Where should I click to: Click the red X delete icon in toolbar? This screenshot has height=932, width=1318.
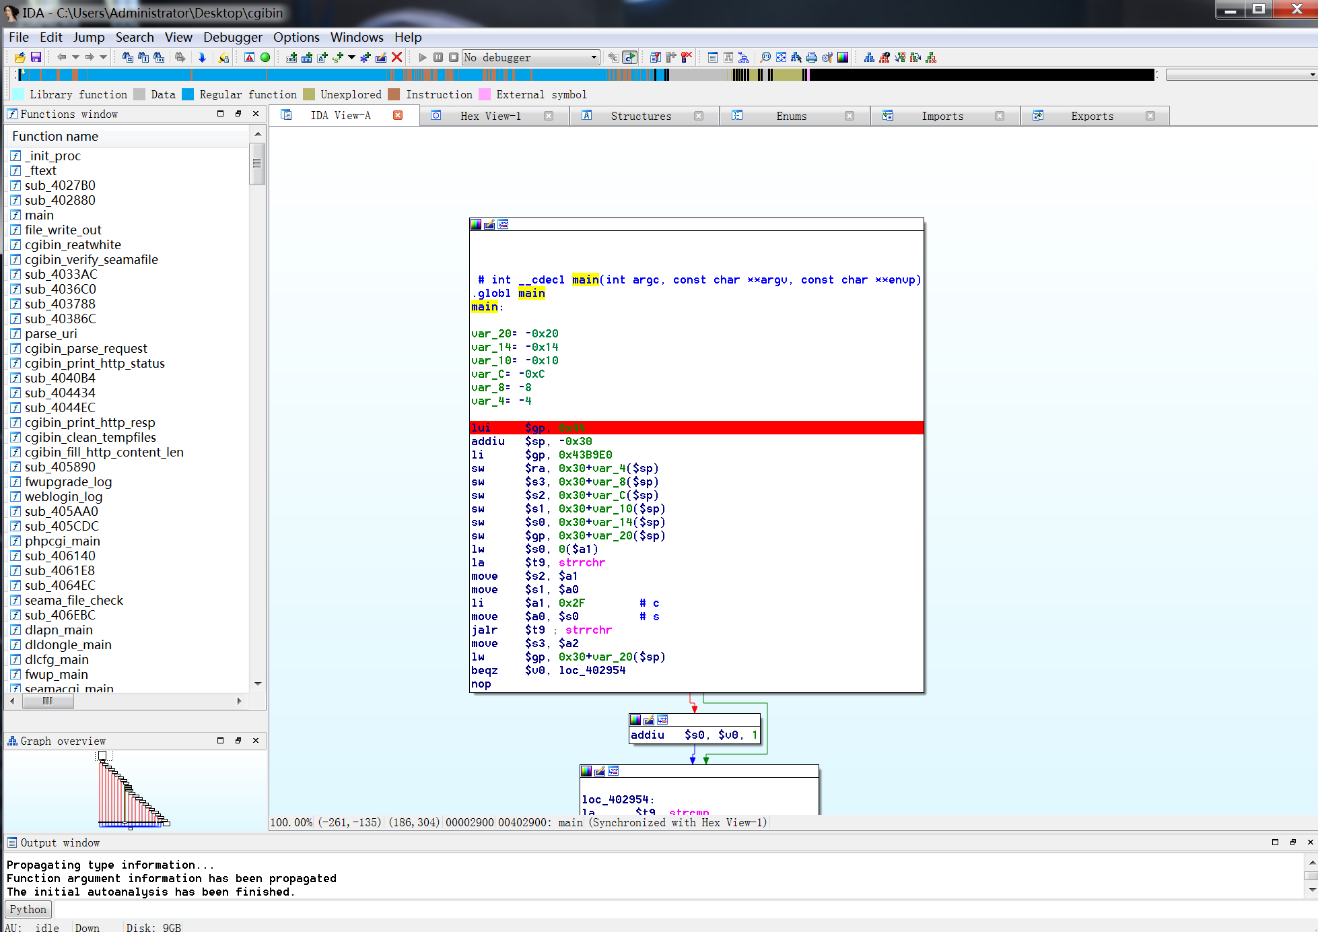397,57
